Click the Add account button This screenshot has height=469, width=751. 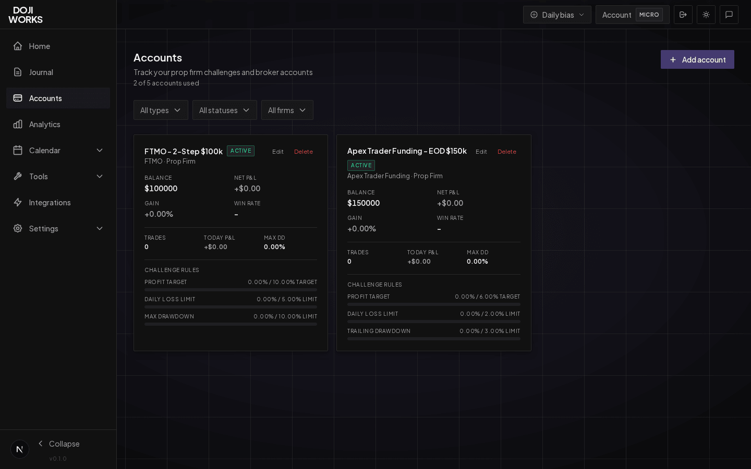point(697,59)
